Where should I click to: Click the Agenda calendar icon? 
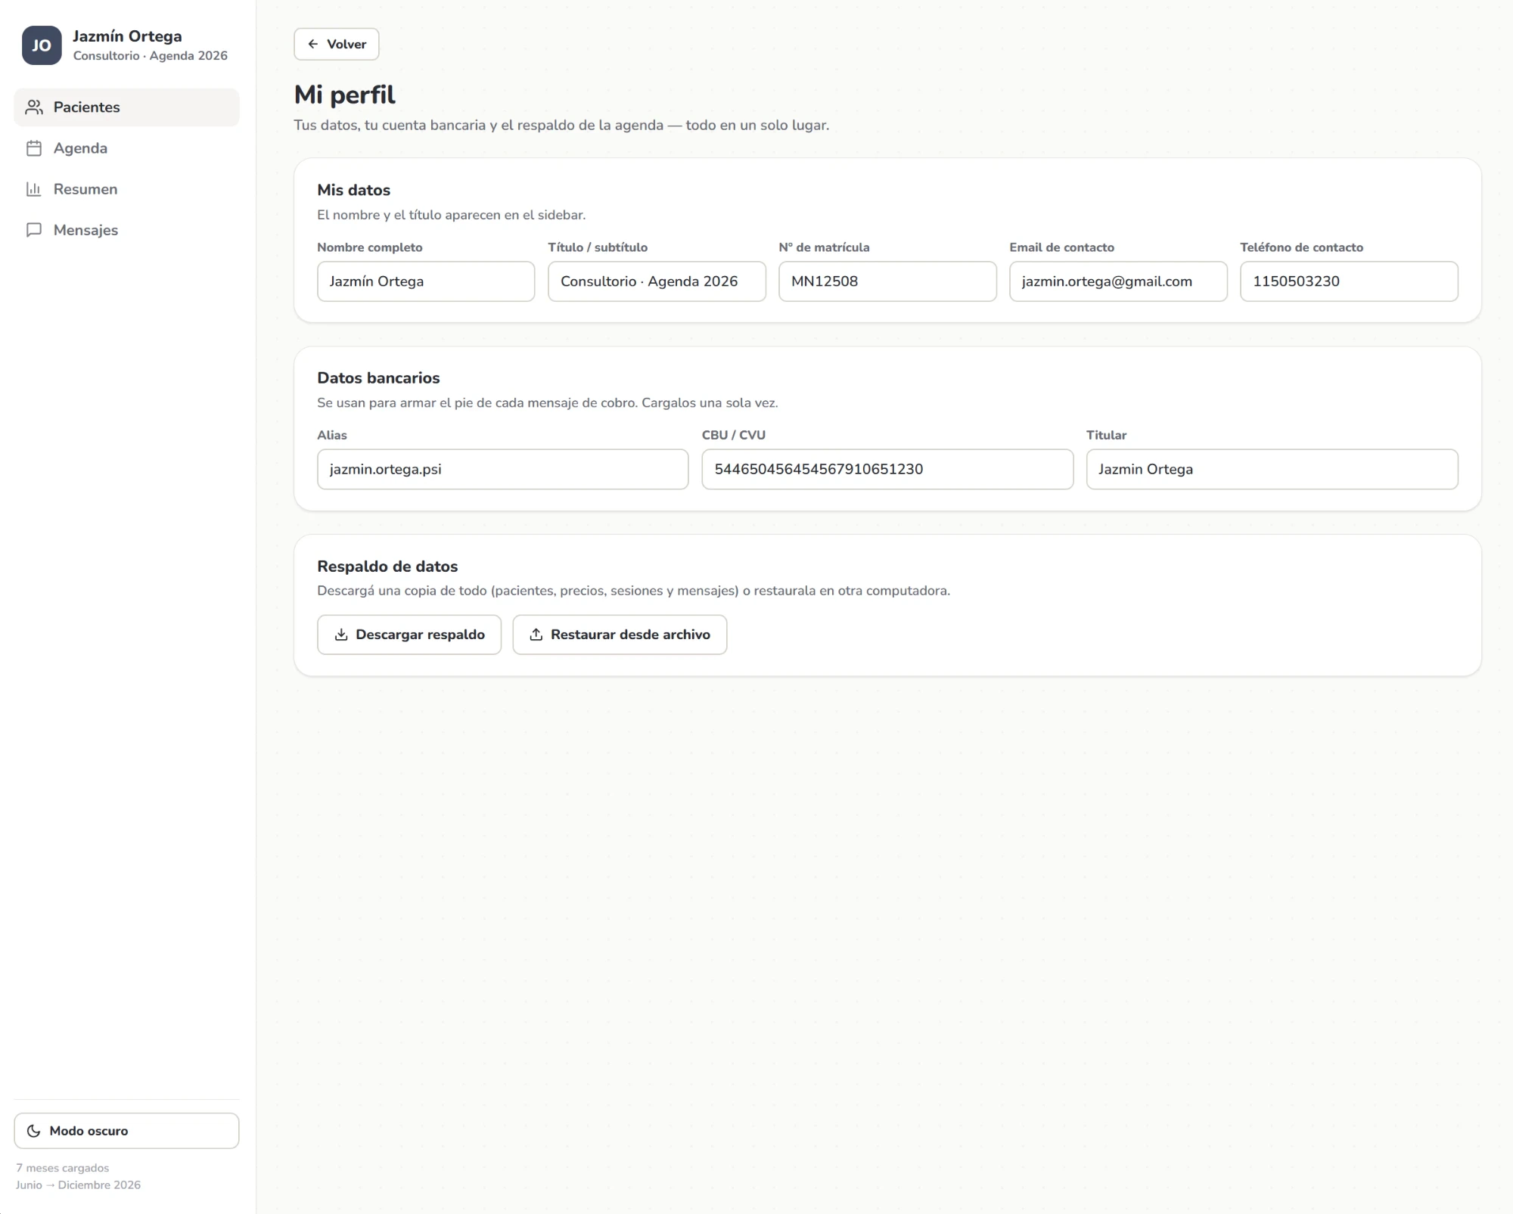point(34,148)
